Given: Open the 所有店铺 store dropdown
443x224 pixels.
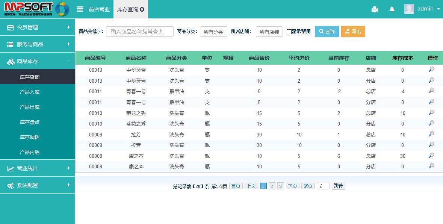Looking at the screenshot, I should 269,32.
